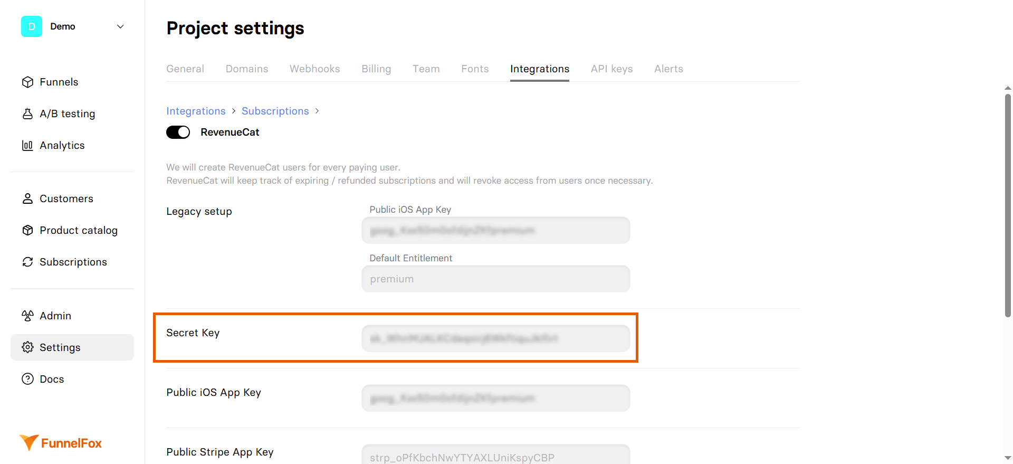The height and width of the screenshot is (464, 1013).
Task: Click the page vertical scrollbar thumb
Action: pyautogui.click(x=1008, y=205)
